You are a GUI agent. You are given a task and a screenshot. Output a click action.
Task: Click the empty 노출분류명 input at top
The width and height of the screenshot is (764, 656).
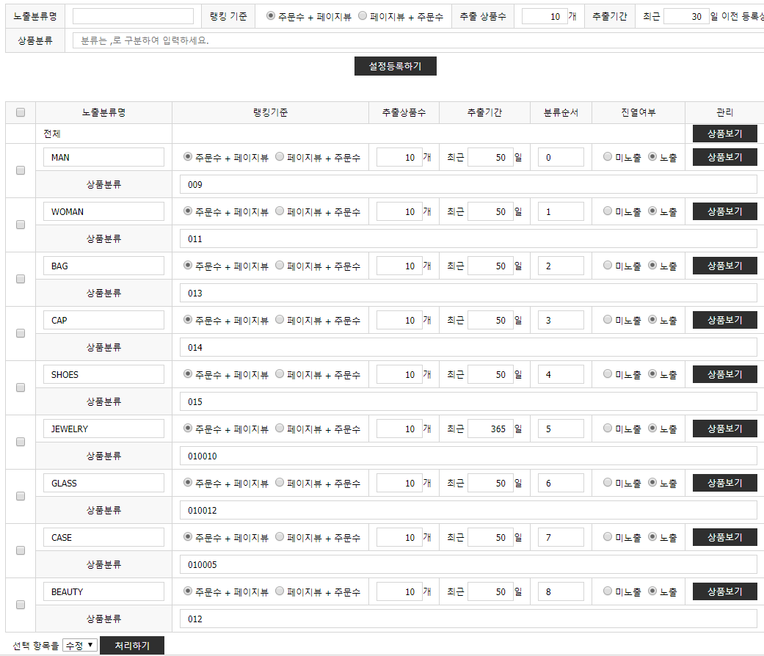(133, 16)
